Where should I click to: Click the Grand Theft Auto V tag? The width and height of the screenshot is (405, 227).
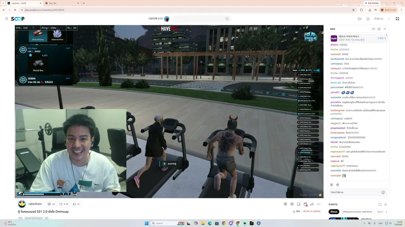(x=34, y=218)
